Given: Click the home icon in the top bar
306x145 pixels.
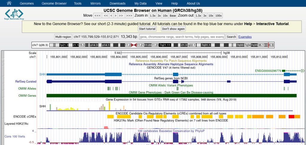Looking at the screenshot, I should coord(9,3).
